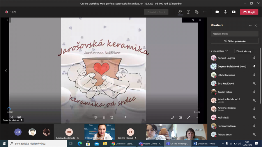This screenshot has height=147, width=262.
Task: Switch to Dokument1 - Word taskbar window
Action: coord(205,144)
